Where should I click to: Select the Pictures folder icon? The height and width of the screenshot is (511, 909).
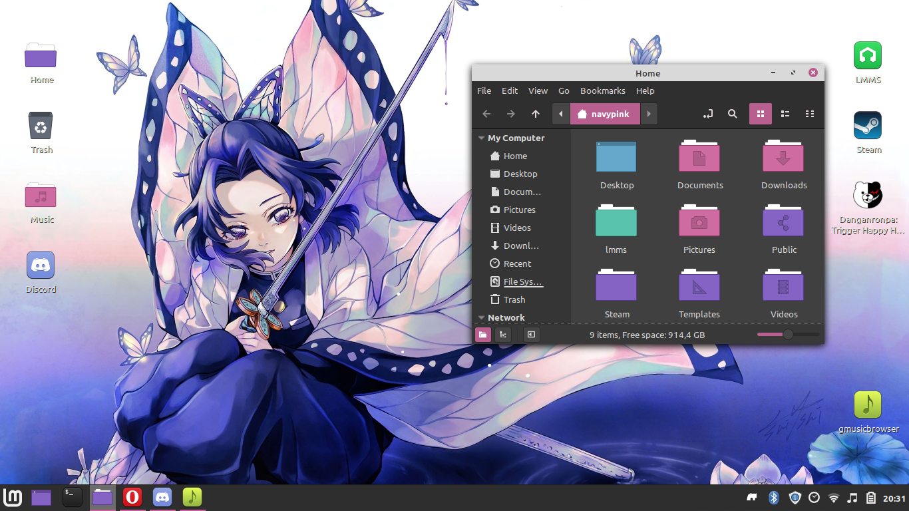[699, 221]
